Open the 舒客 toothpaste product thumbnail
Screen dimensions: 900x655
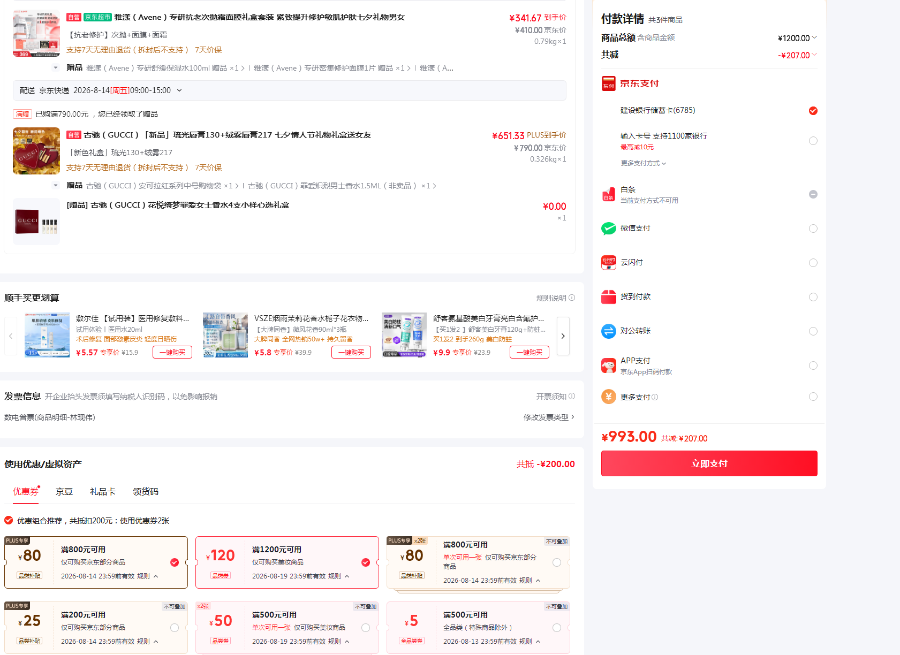404,335
